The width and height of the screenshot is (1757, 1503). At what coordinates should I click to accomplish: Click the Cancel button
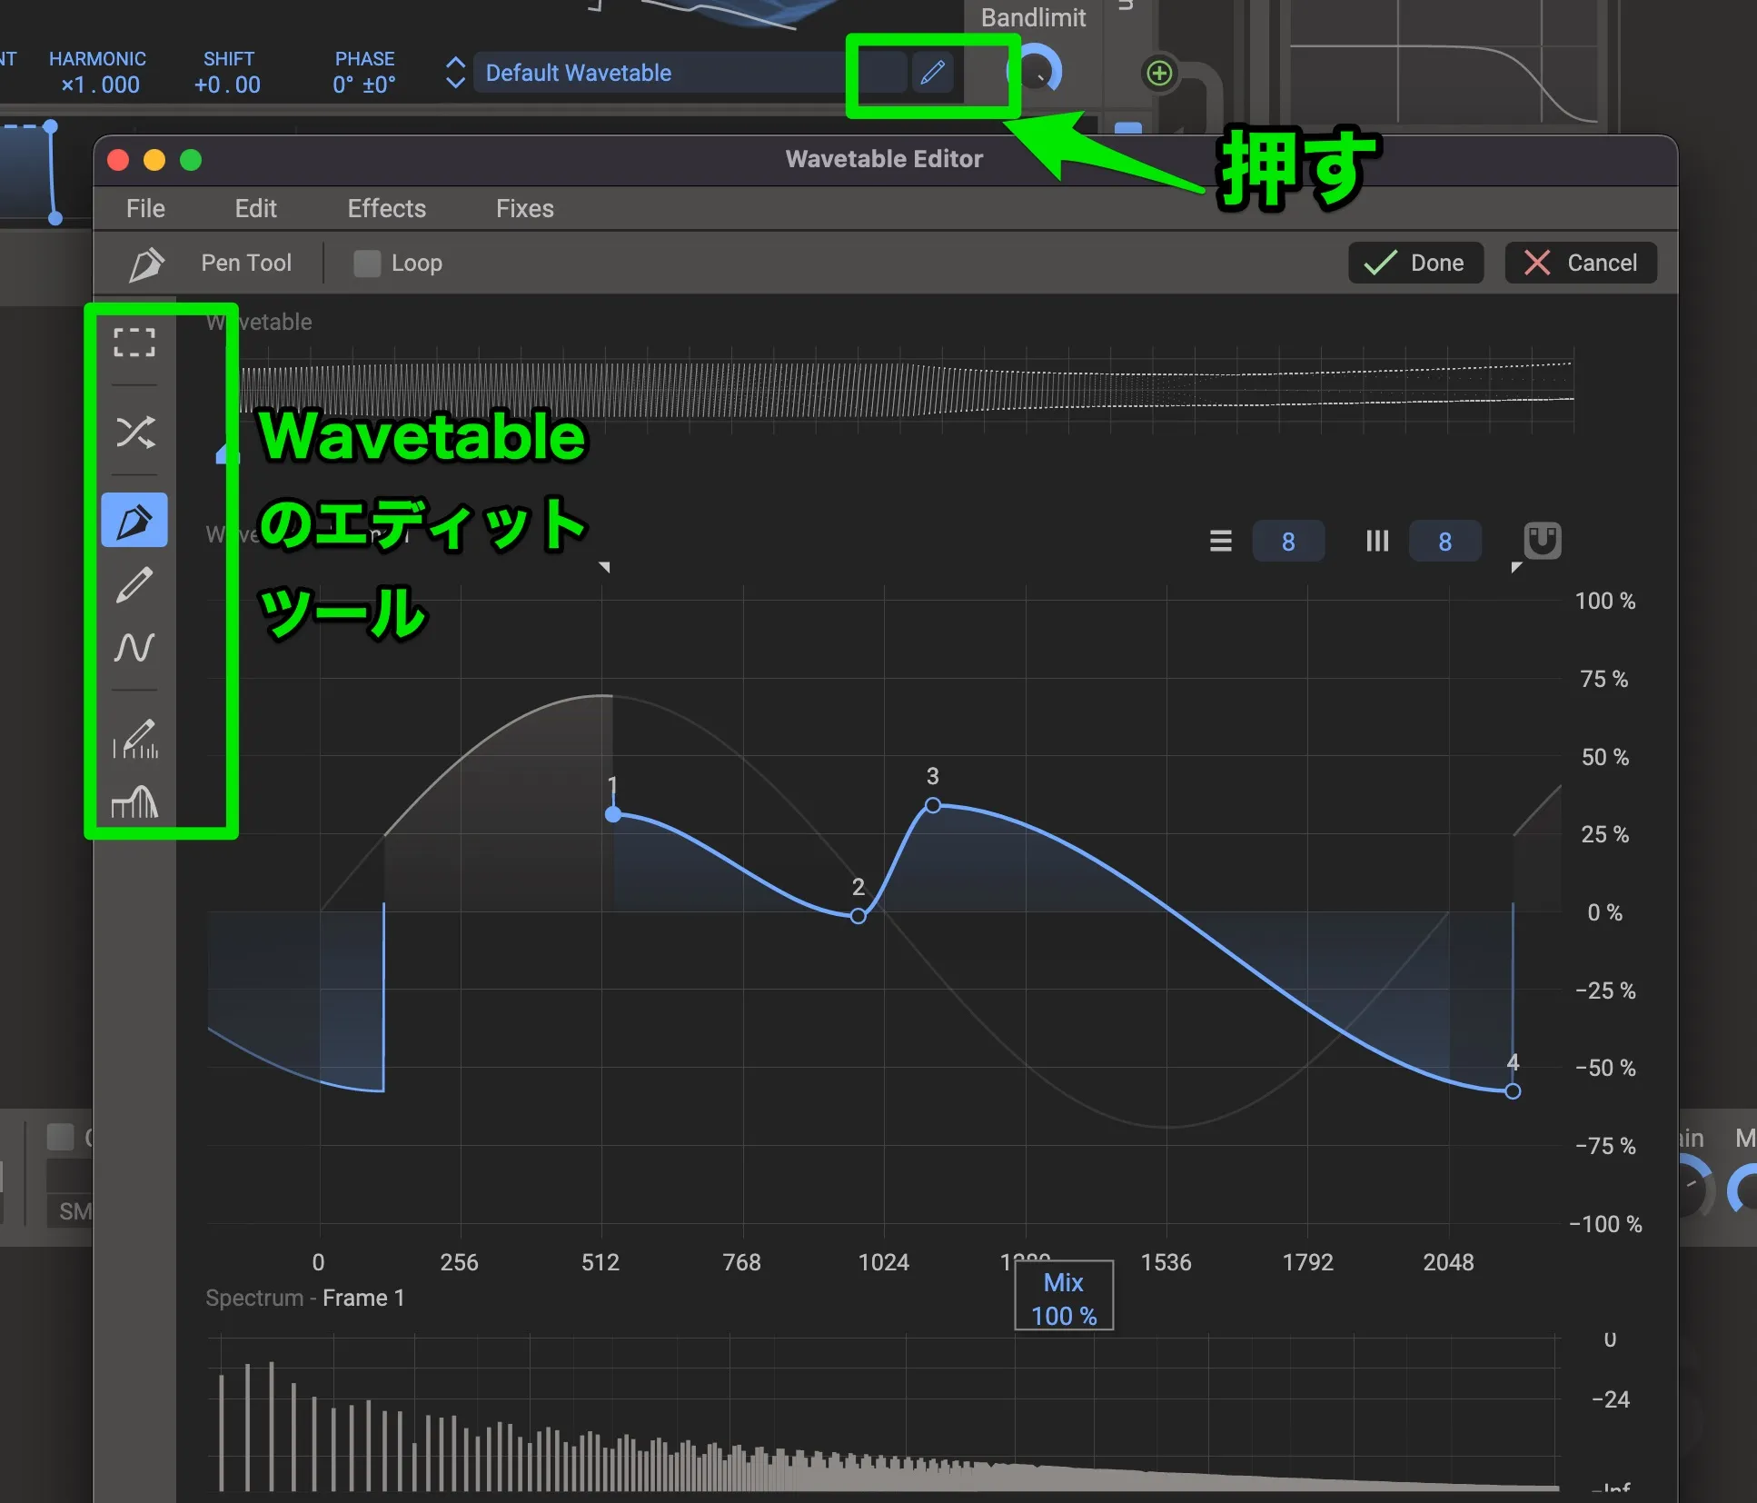(x=1581, y=264)
